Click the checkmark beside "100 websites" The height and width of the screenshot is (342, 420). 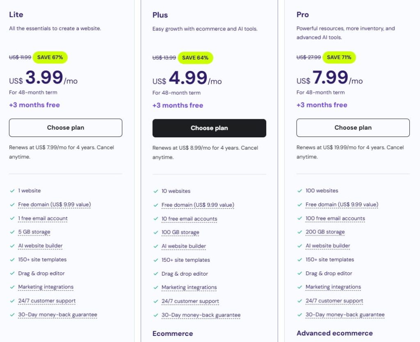coord(299,191)
